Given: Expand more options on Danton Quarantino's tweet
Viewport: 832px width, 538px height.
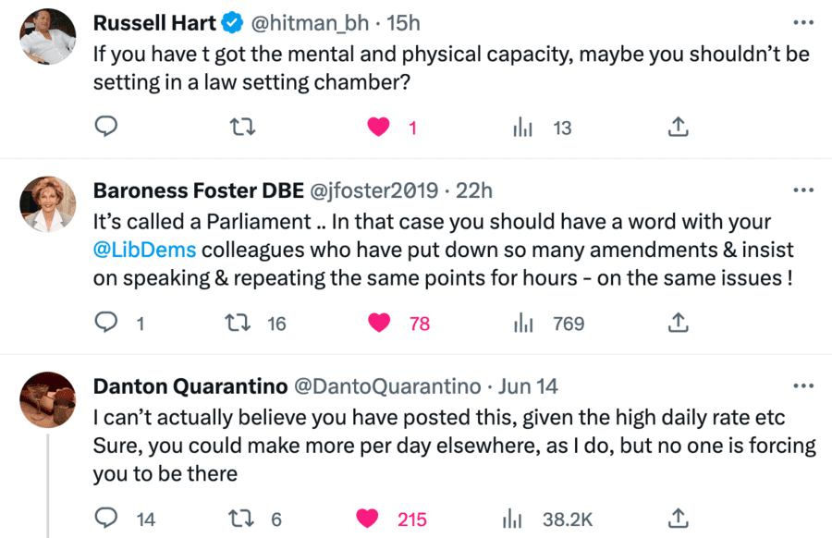Looking at the screenshot, I should (x=802, y=385).
